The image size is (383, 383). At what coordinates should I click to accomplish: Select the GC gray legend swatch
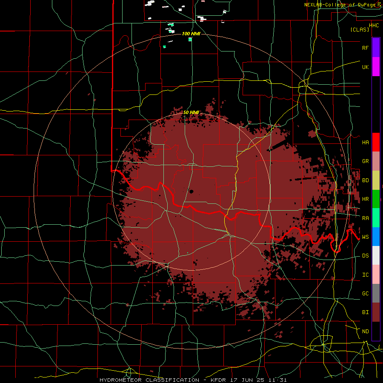(x=376, y=293)
